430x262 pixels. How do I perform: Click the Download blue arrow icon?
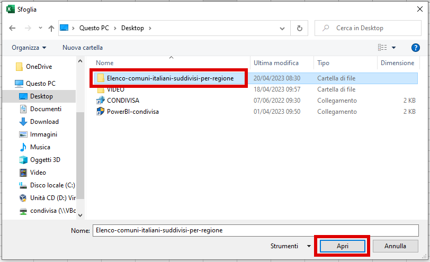click(x=23, y=122)
